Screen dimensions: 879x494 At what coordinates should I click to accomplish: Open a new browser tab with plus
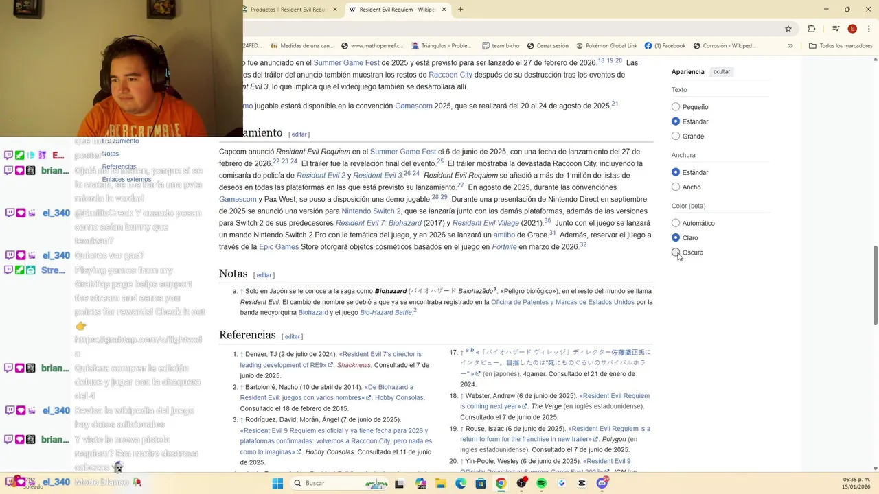pyautogui.click(x=460, y=10)
